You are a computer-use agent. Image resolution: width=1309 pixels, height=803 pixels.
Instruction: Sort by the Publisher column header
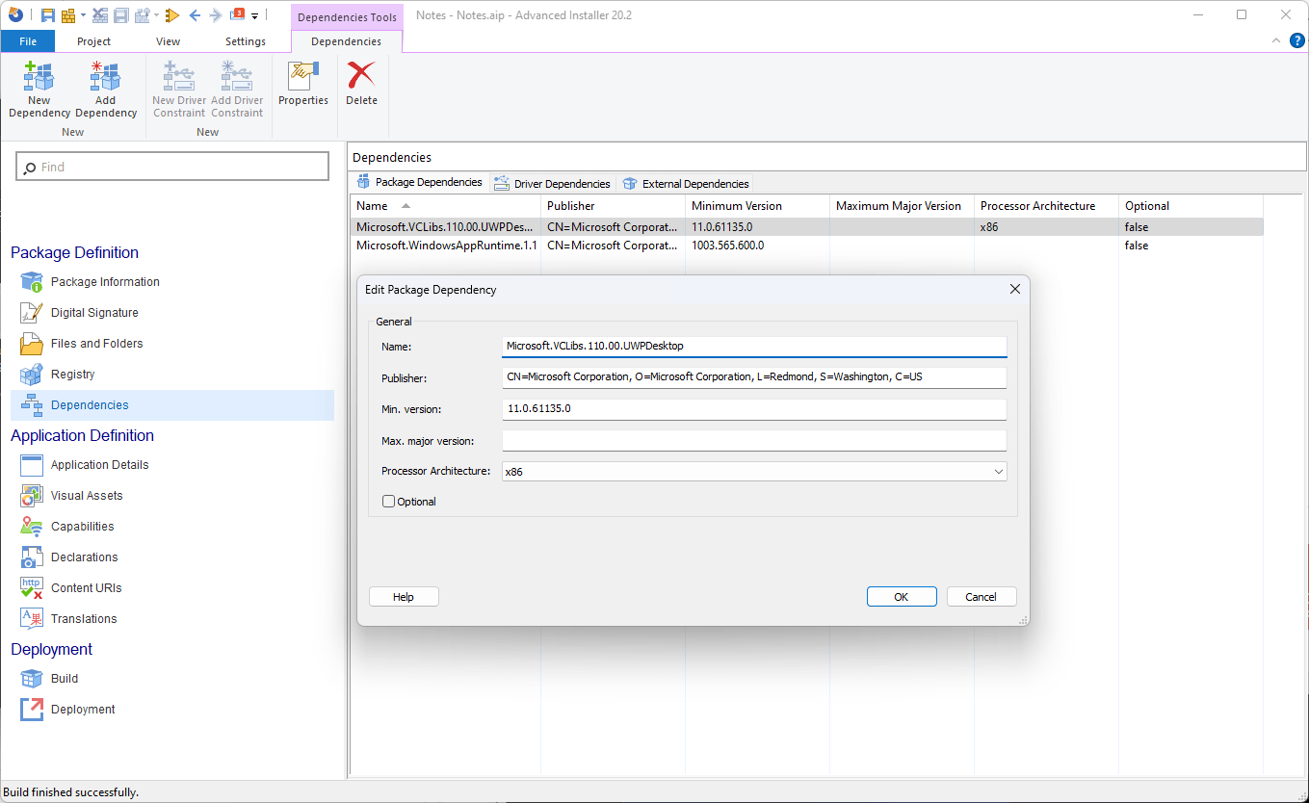[x=613, y=206]
